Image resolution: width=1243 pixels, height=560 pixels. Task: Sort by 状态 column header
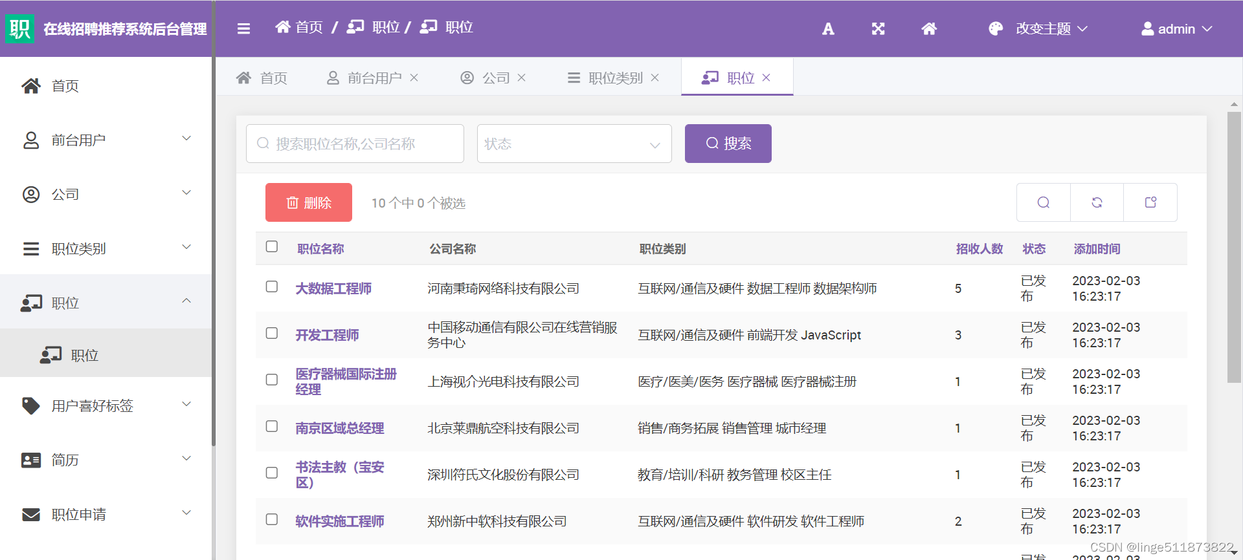coord(1034,249)
